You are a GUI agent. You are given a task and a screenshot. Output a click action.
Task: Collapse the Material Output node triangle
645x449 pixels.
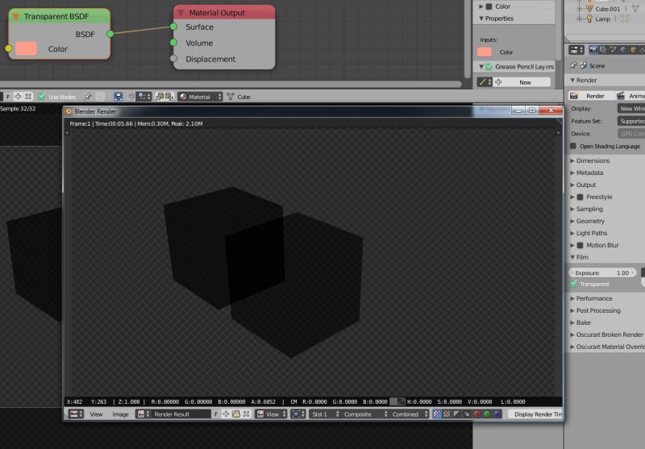(x=181, y=13)
